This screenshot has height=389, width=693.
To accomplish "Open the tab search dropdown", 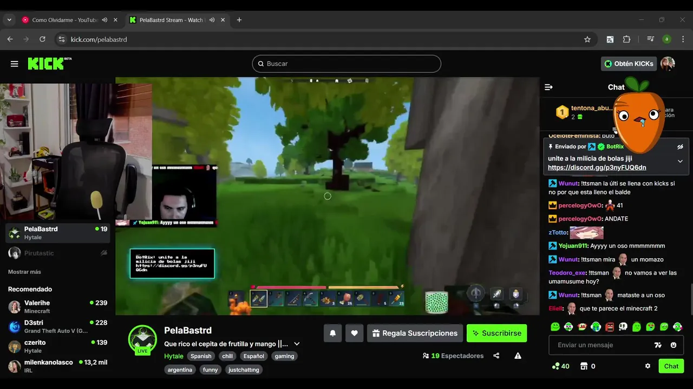I will pyautogui.click(x=9, y=20).
